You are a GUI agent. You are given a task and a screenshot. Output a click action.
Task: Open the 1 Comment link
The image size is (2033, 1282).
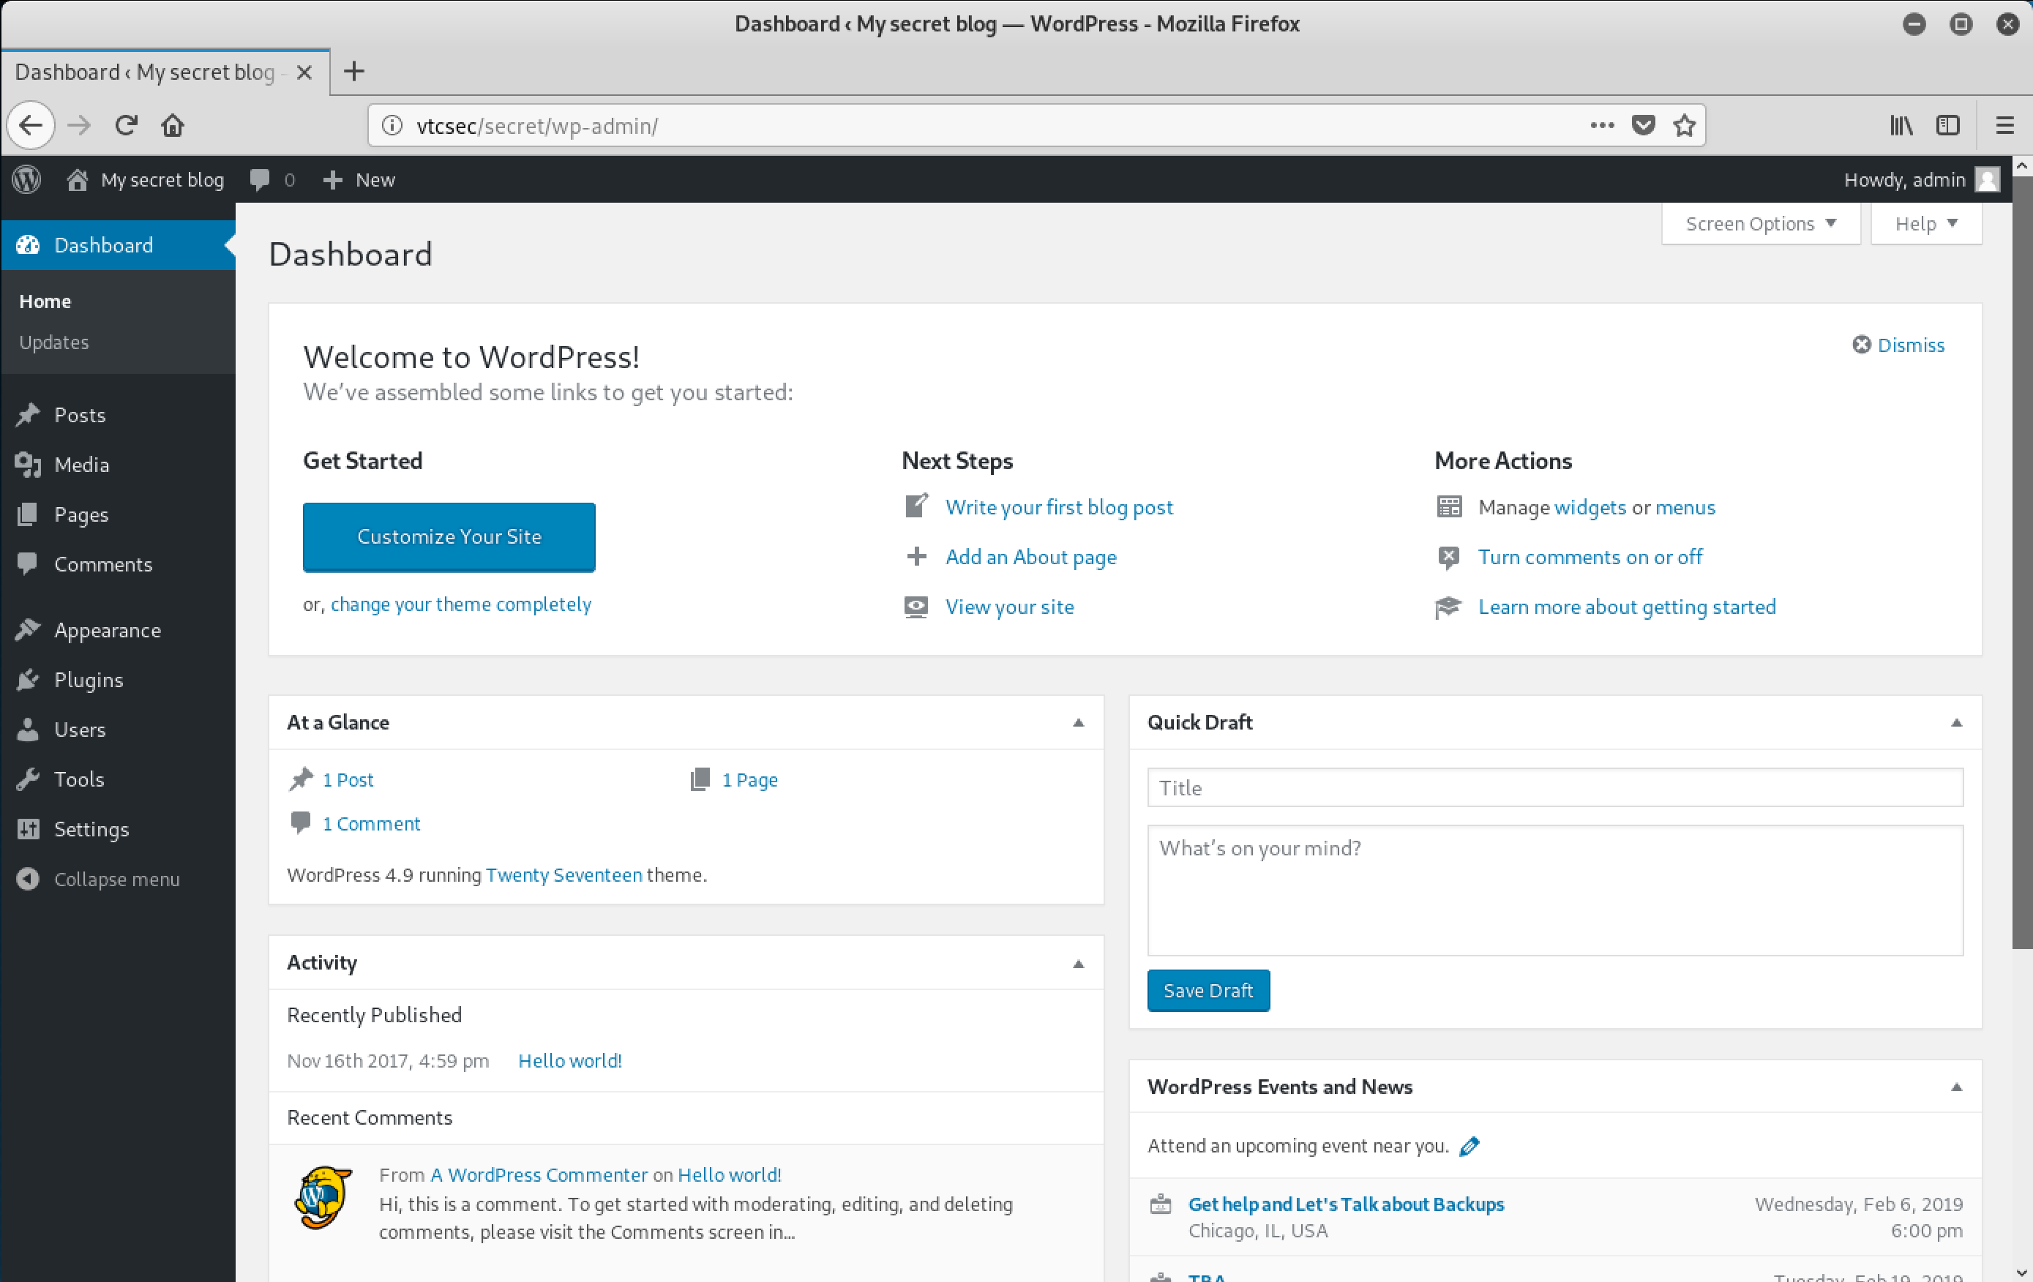372,824
